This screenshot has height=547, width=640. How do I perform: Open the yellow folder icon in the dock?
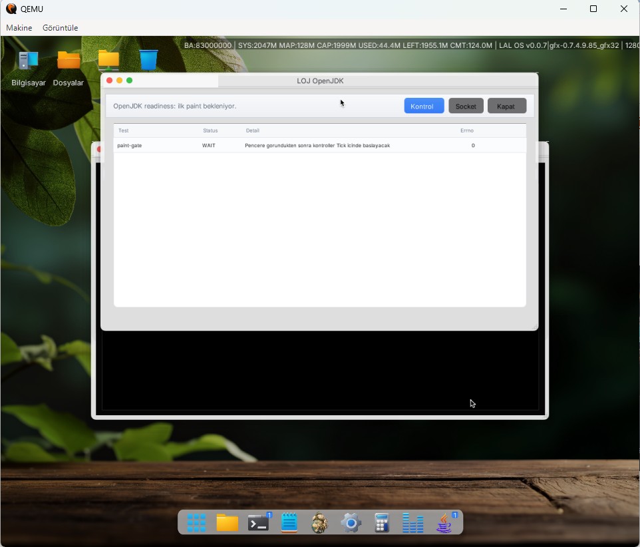[x=228, y=522]
